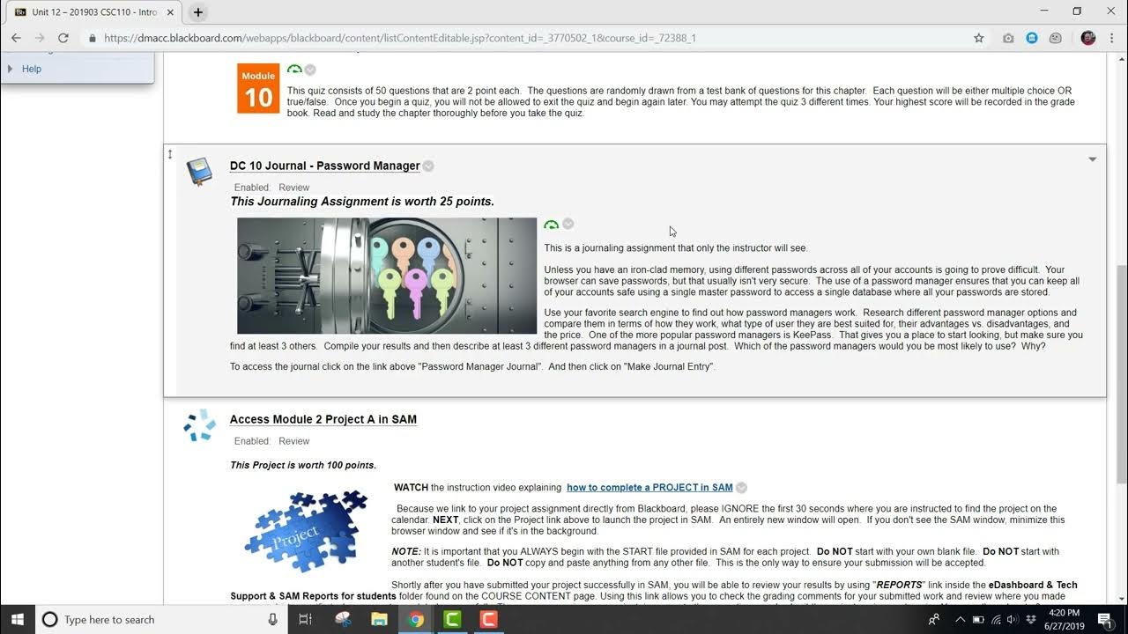Image resolution: width=1128 pixels, height=634 pixels.
Task: Open Task View from the taskbar
Action: tap(305, 620)
